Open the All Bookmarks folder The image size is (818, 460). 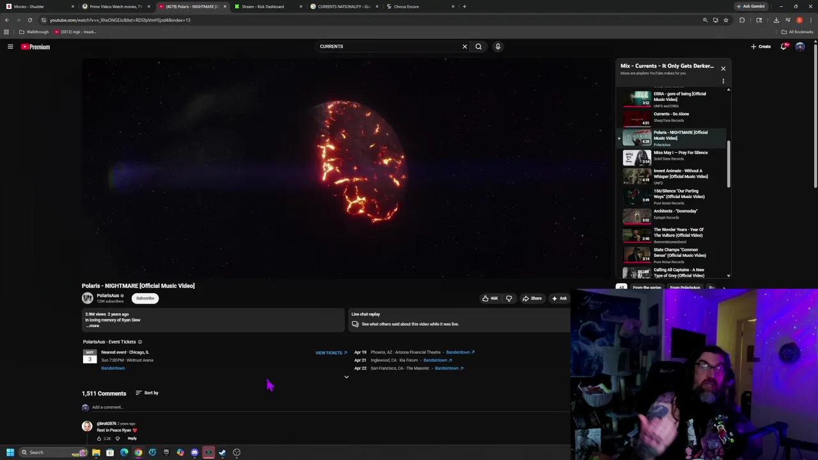click(798, 32)
